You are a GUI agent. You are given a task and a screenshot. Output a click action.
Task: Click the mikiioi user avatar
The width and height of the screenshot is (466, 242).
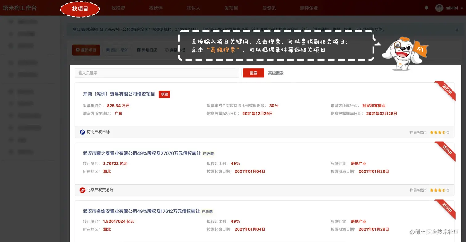click(439, 8)
